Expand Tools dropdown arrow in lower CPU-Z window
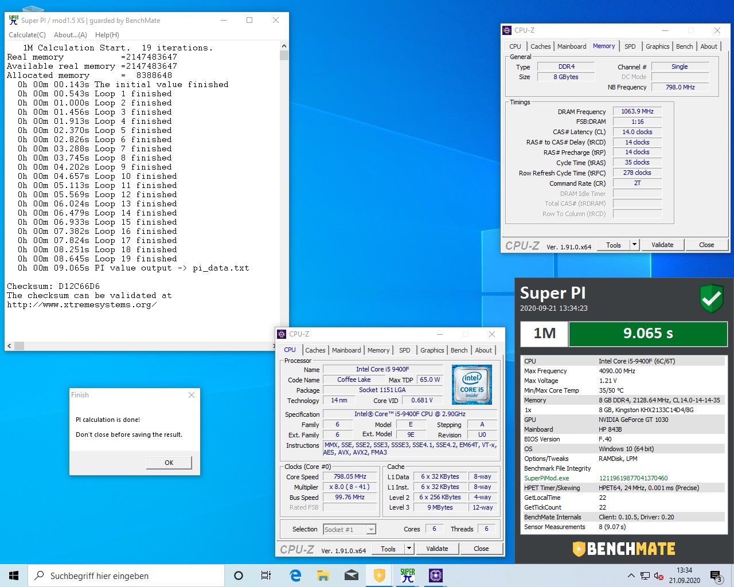 coord(409,549)
